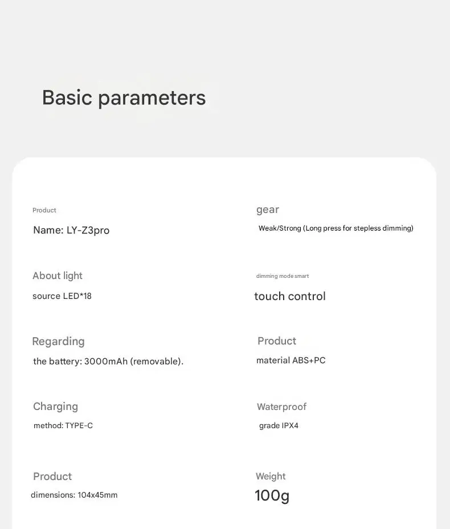The width and height of the screenshot is (450, 529).
Task: Click the Charging label
Action: coord(56,407)
